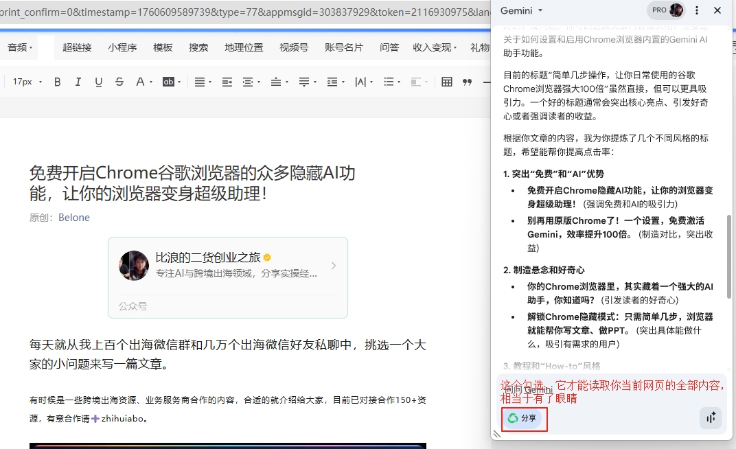Open the font color picker arrow
736x449 pixels.
[x=151, y=82]
